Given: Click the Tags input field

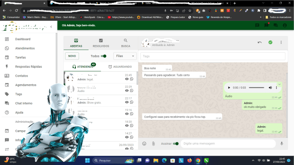Looking at the screenshot, I should pyautogui.click(x=213, y=56).
